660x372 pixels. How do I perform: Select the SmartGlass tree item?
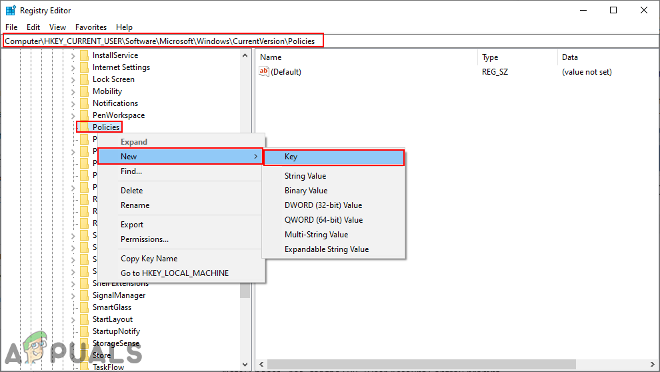pos(112,307)
